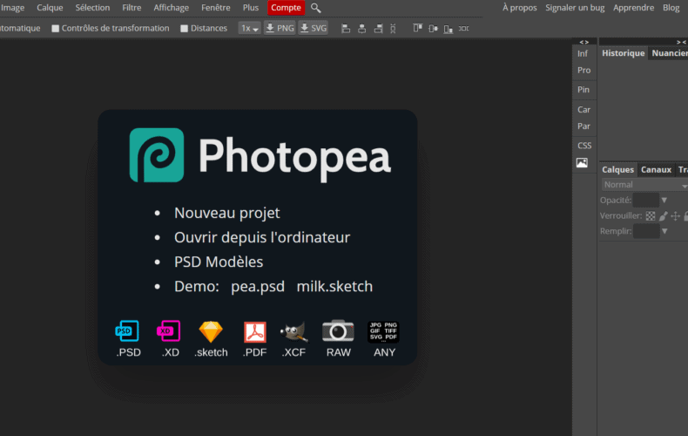Distribute layers with horizontal spacing

point(464,29)
